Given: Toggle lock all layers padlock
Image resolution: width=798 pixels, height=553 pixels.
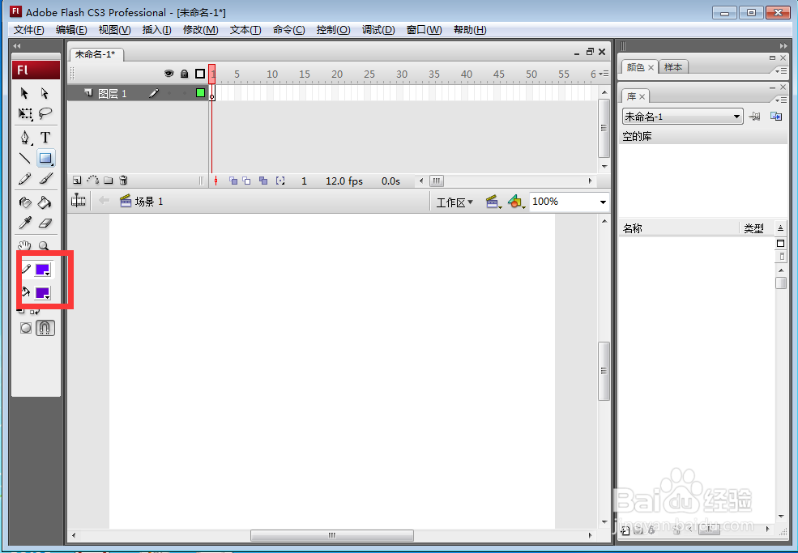Looking at the screenshot, I should pyautogui.click(x=184, y=74).
